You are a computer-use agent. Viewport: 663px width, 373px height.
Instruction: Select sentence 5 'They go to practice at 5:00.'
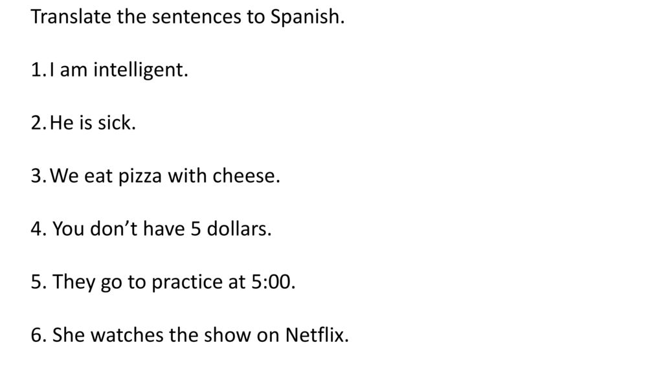click(174, 282)
